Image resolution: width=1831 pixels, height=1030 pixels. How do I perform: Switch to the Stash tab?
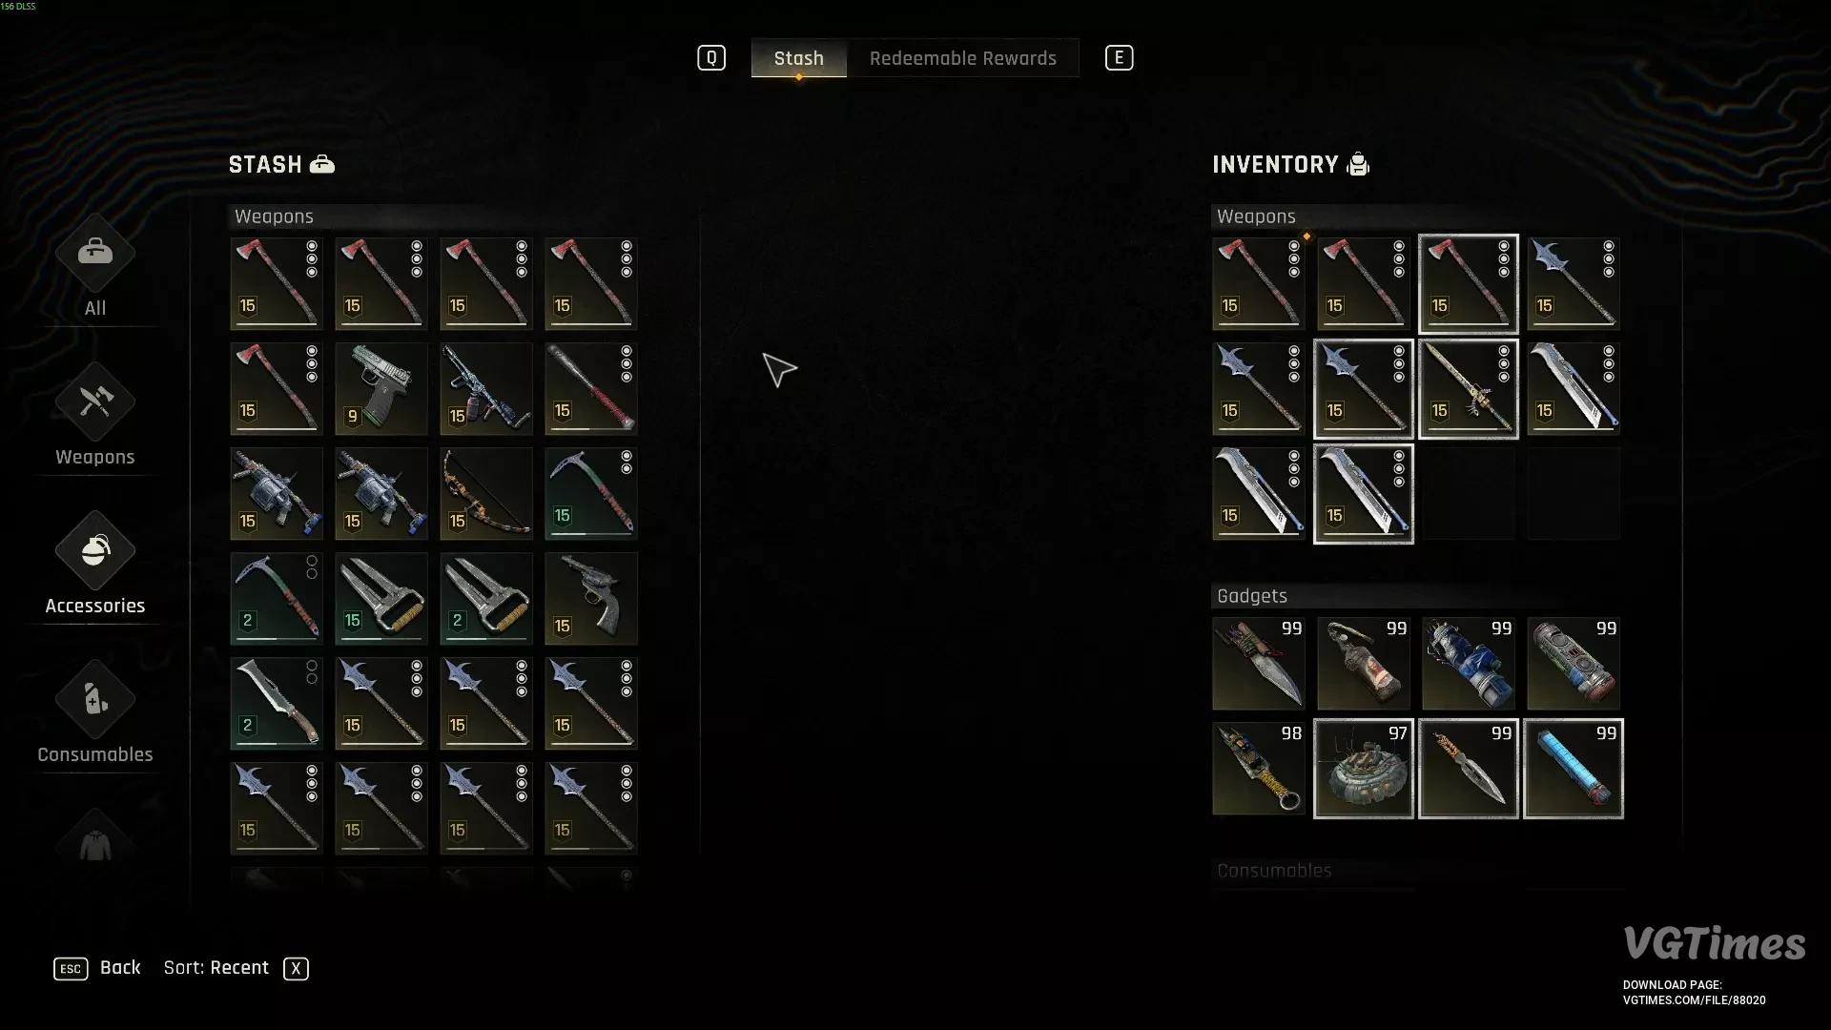(x=799, y=58)
